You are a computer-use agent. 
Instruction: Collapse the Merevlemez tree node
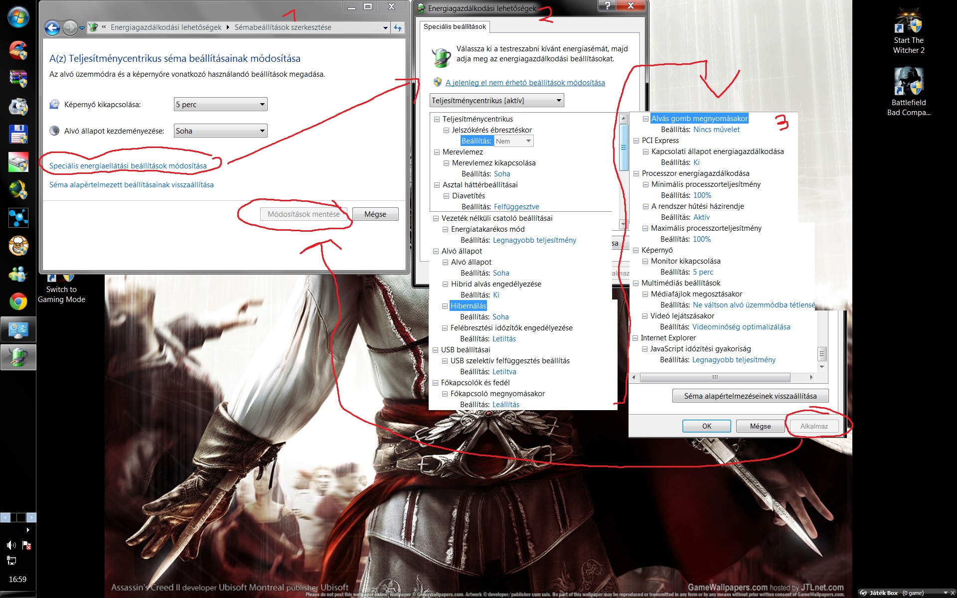[437, 152]
